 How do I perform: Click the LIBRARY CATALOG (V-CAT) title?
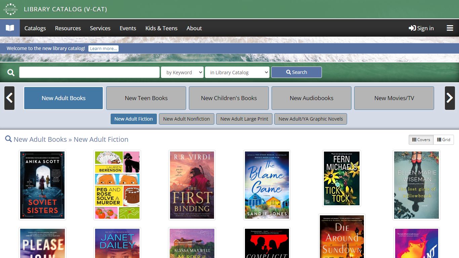pos(66,9)
